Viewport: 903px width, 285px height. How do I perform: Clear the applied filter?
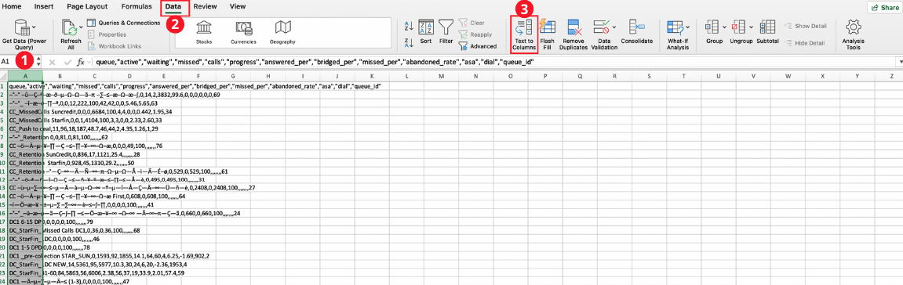click(x=472, y=23)
